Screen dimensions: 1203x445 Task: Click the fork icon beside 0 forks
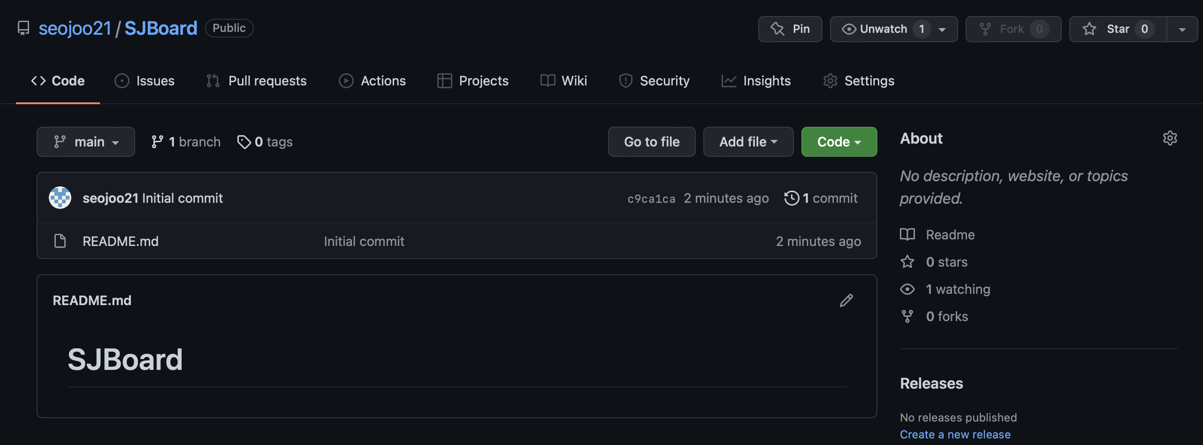click(907, 316)
